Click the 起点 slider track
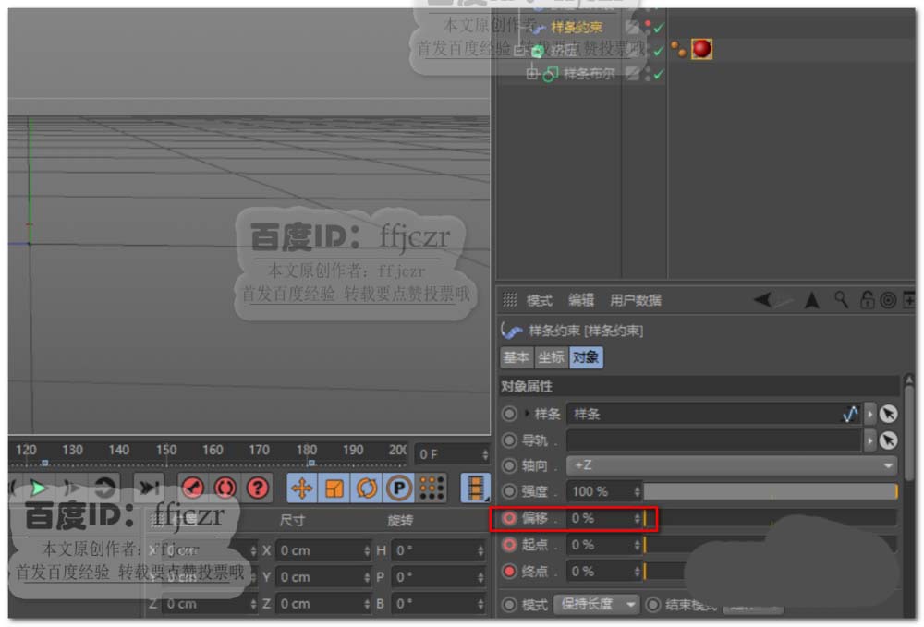The height and width of the screenshot is (627, 924). (771, 545)
